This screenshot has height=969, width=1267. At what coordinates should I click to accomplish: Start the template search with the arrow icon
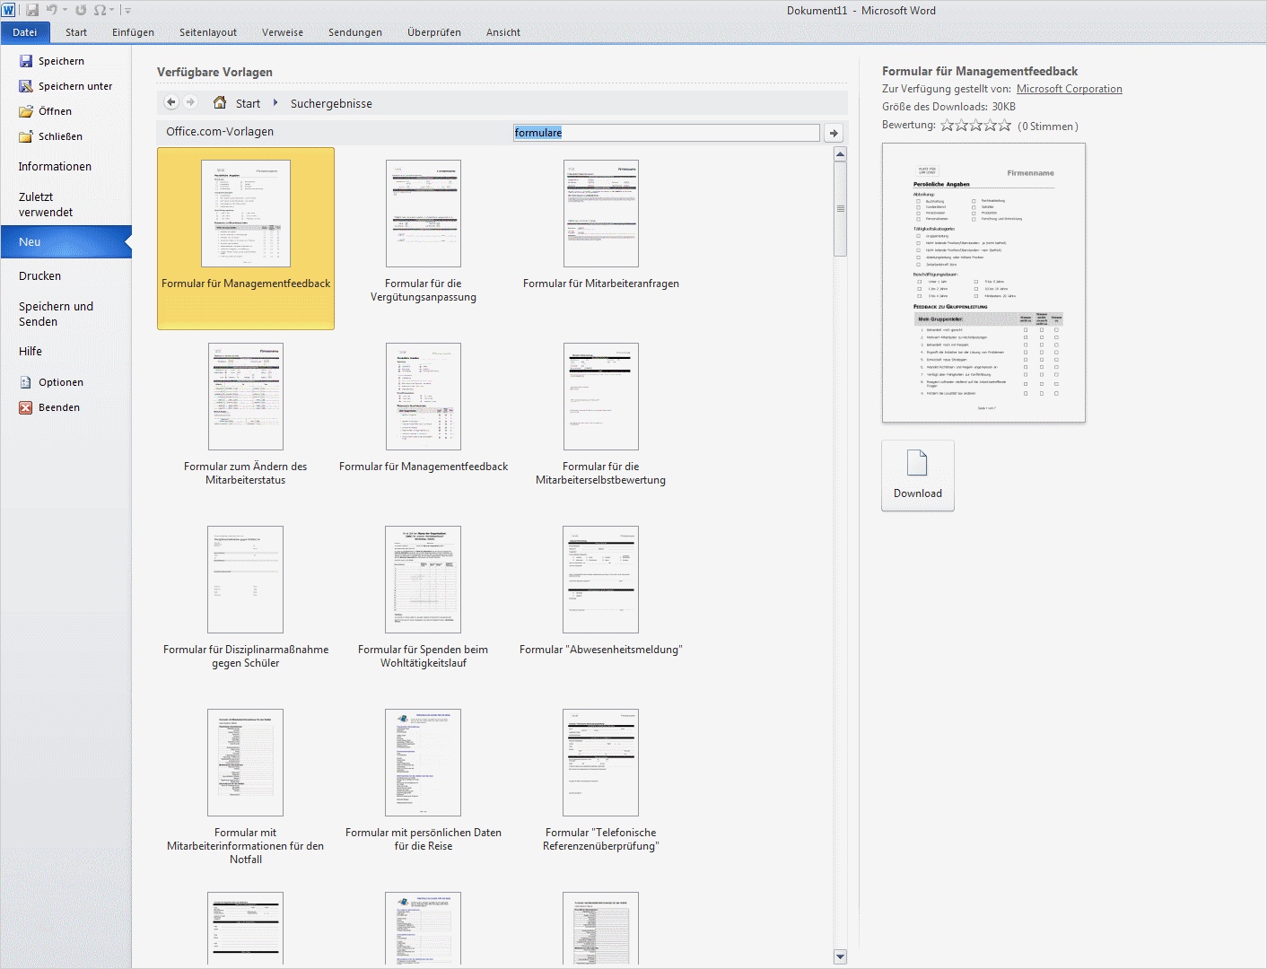[x=833, y=132]
